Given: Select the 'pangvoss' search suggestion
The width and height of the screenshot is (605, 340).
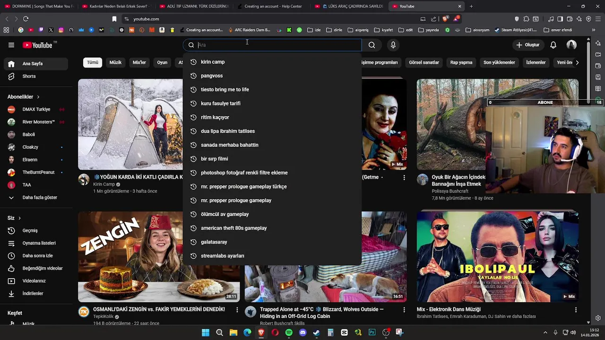Looking at the screenshot, I should pos(272,76).
